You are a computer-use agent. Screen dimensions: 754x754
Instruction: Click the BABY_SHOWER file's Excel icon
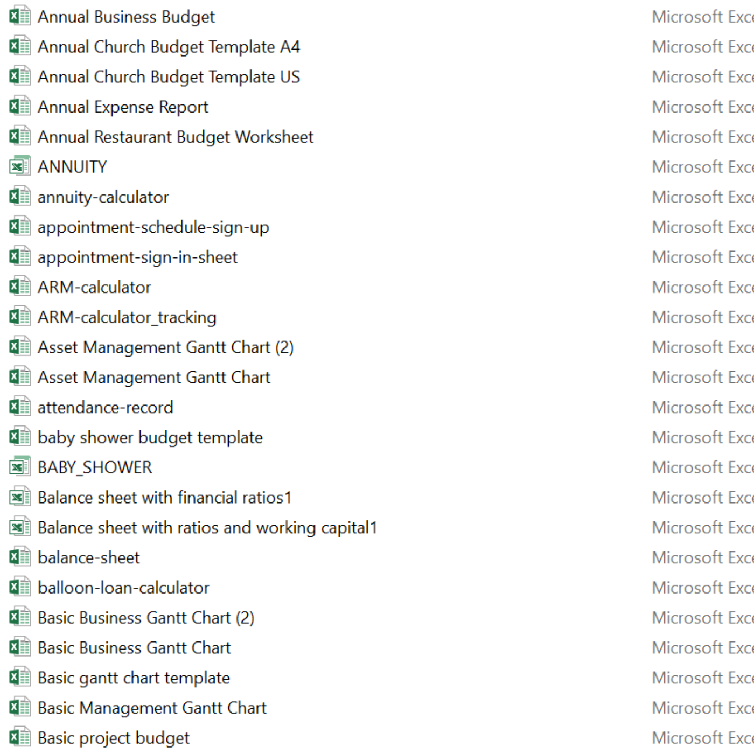pos(20,467)
